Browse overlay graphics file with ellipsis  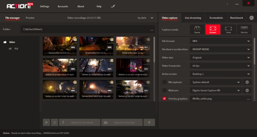coord(249,99)
